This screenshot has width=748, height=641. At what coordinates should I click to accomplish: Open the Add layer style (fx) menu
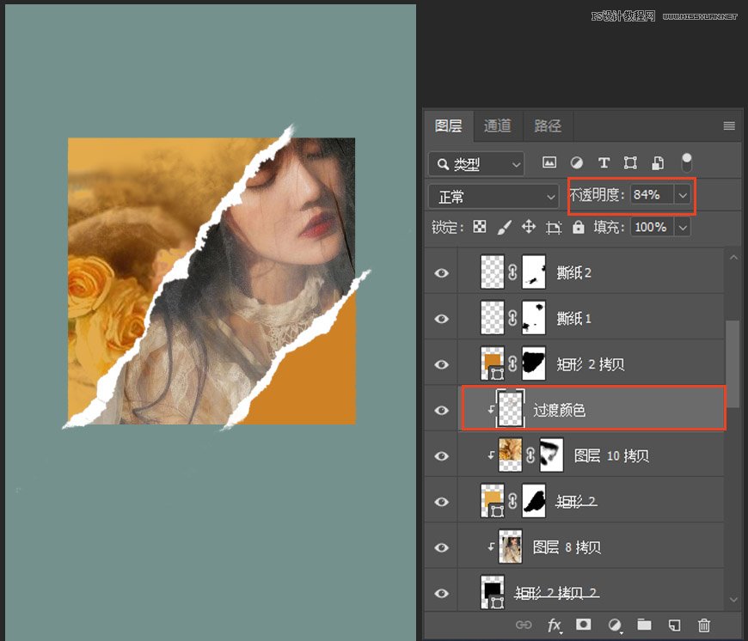click(x=555, y=626)
